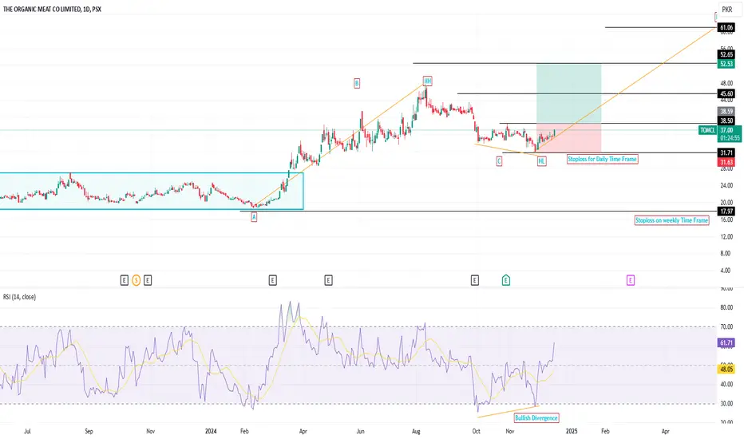Click the gray 38.59 price label
Image resolution: width=744 pixels, height=439 pixels.
726,112
